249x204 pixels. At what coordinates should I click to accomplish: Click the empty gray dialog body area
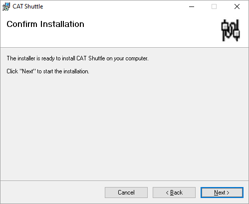click(124, 126)
